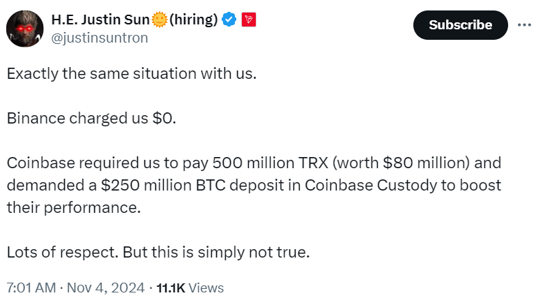Click the "Lots of respect." closing line
Screen dimensions: 536x305
(62, 252)
